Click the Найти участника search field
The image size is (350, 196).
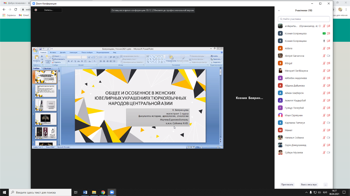point(304,19)
